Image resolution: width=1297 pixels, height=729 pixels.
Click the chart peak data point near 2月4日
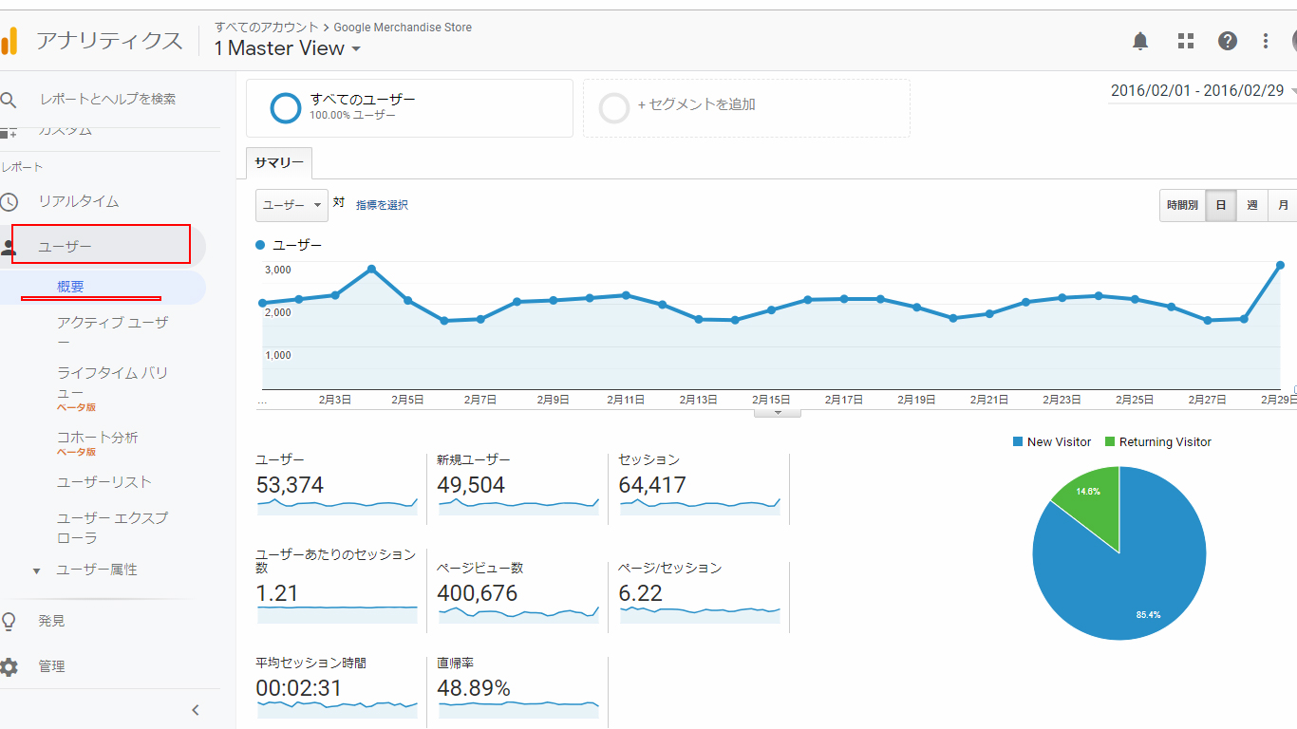371,270
